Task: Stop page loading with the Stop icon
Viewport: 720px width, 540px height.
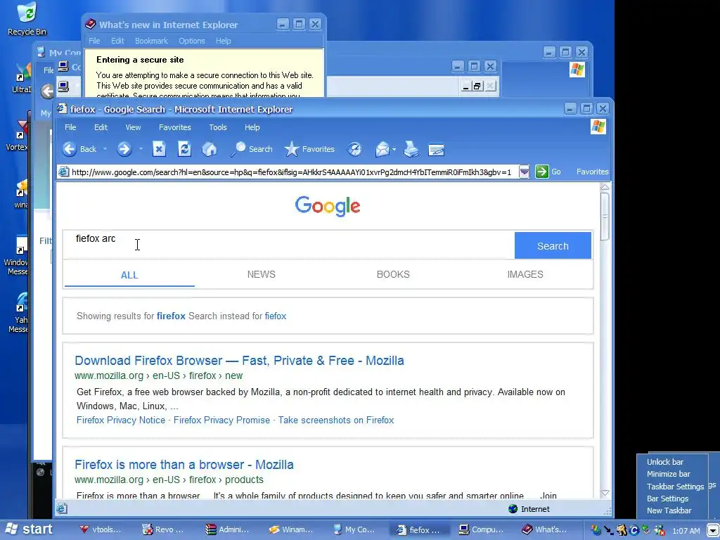Action: click(x=159, y=149)
